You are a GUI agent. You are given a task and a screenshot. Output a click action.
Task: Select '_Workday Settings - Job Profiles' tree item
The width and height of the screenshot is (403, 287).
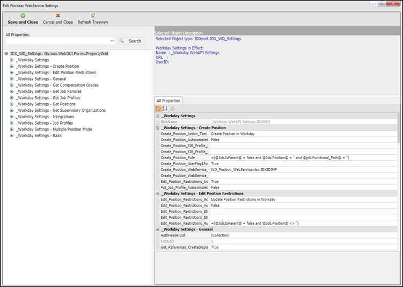pyautogui.click(x=45, y=123)
